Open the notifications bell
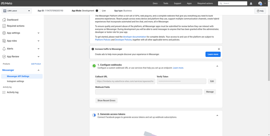 tap(251, 3)
